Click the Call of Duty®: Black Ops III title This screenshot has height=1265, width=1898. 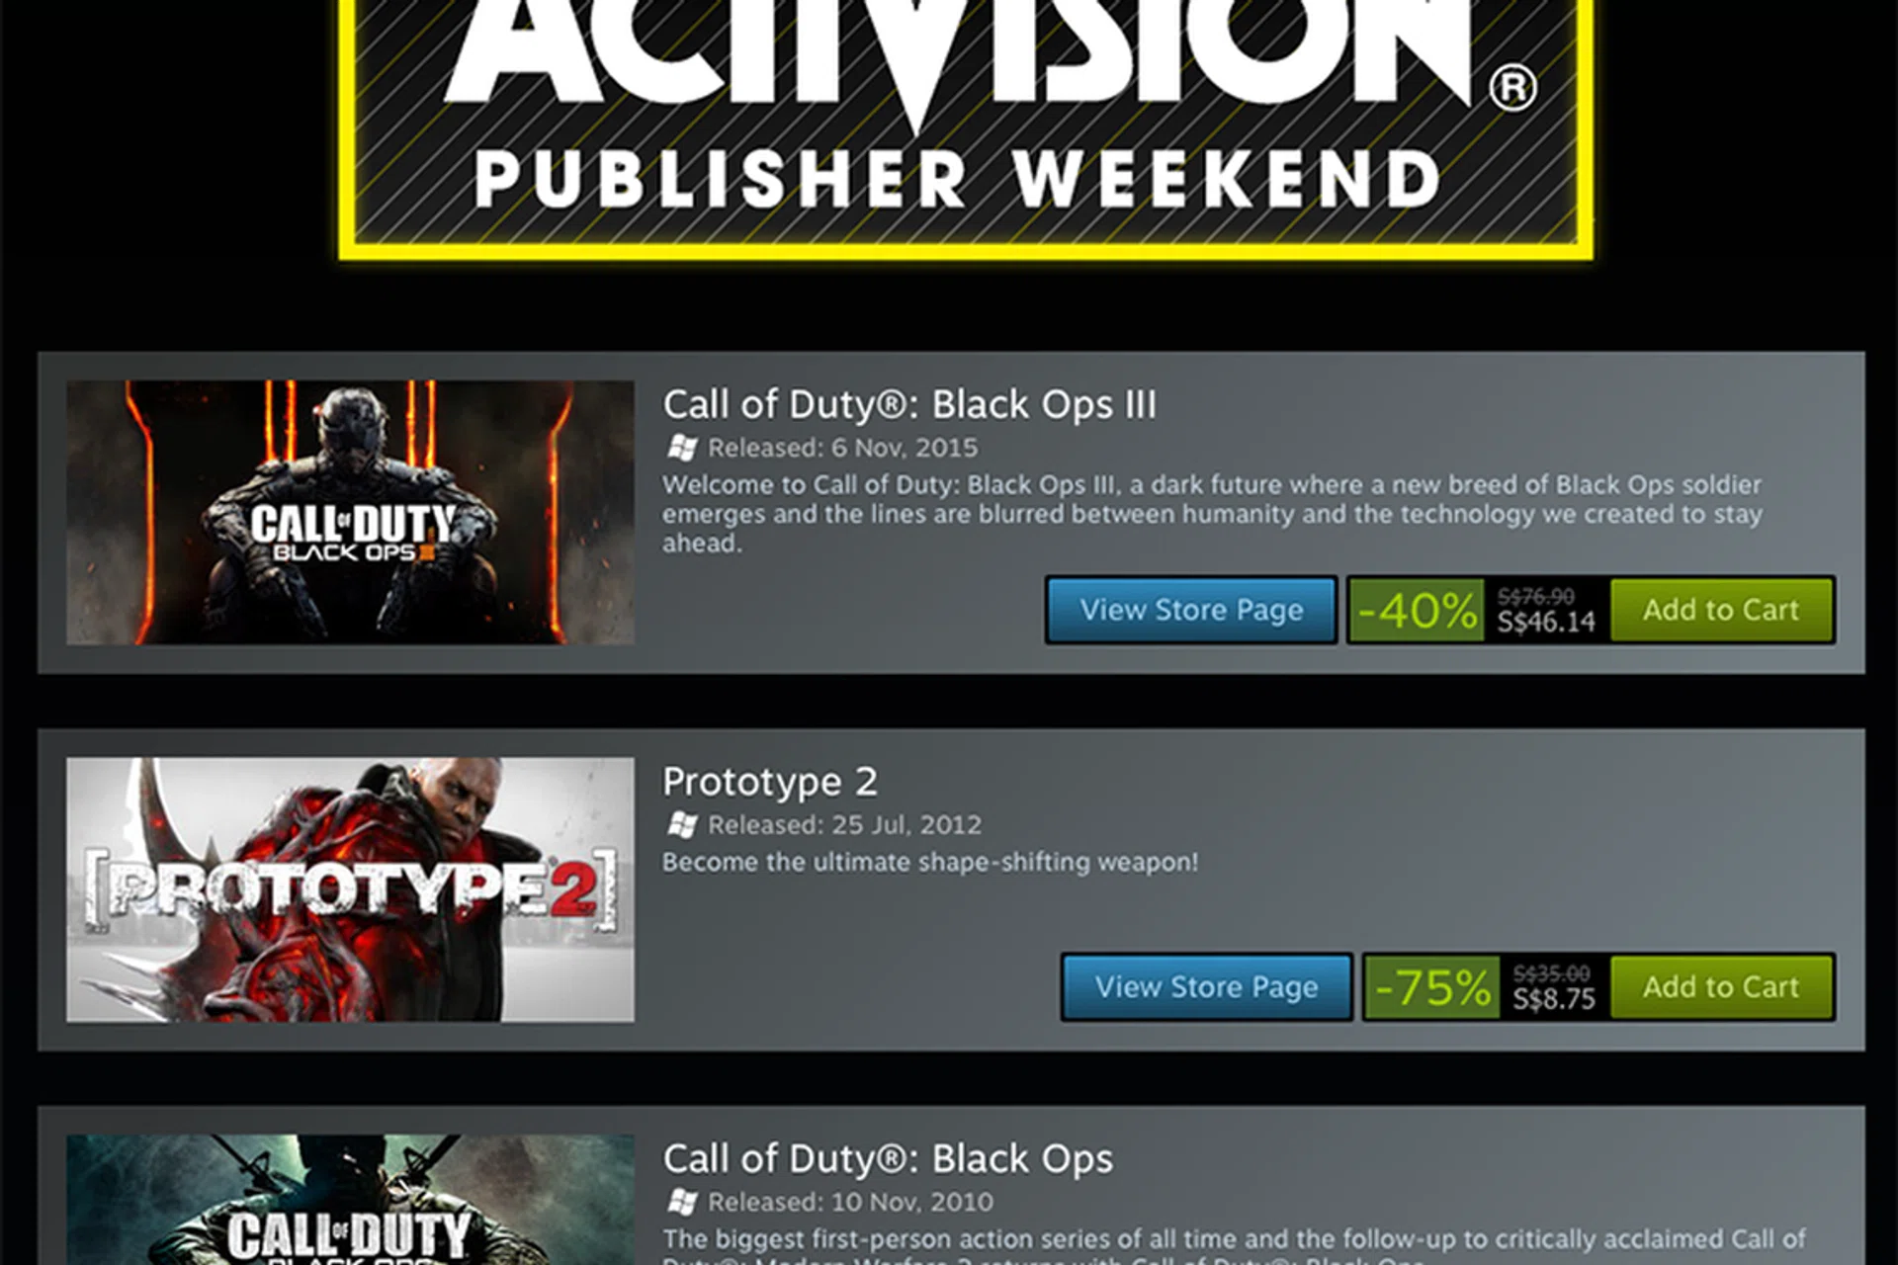(x=909, y=404)
